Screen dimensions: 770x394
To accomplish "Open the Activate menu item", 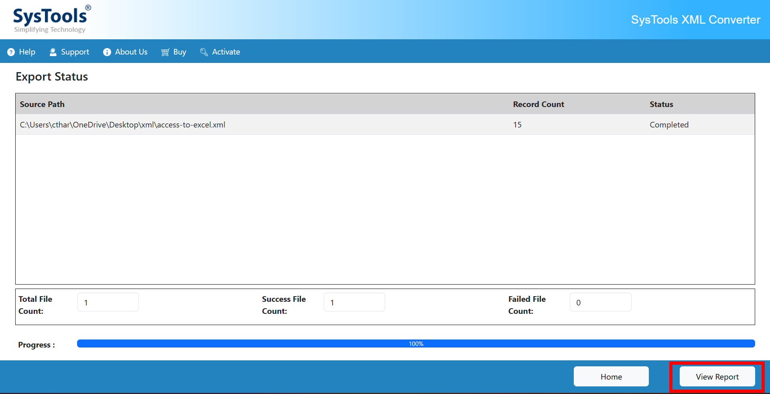I will click(x=220, y=52).
